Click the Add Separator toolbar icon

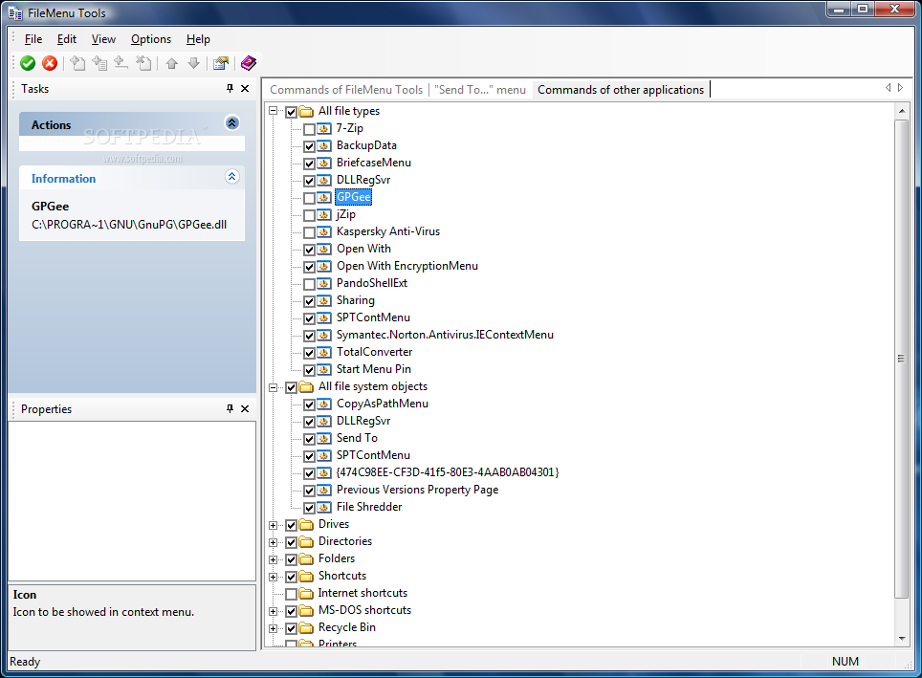tap(121, 63)
